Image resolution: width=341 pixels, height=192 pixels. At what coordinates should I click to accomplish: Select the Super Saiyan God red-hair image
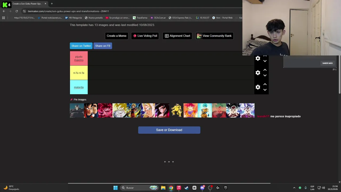(x=190, y=110)
